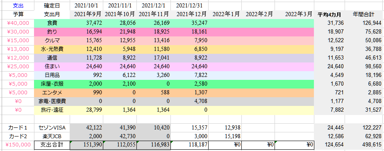The height and width of the screenshot is (151, 384).
Task: Select the 旅行·遠征 average 7,882
Action: coord(329,110)
